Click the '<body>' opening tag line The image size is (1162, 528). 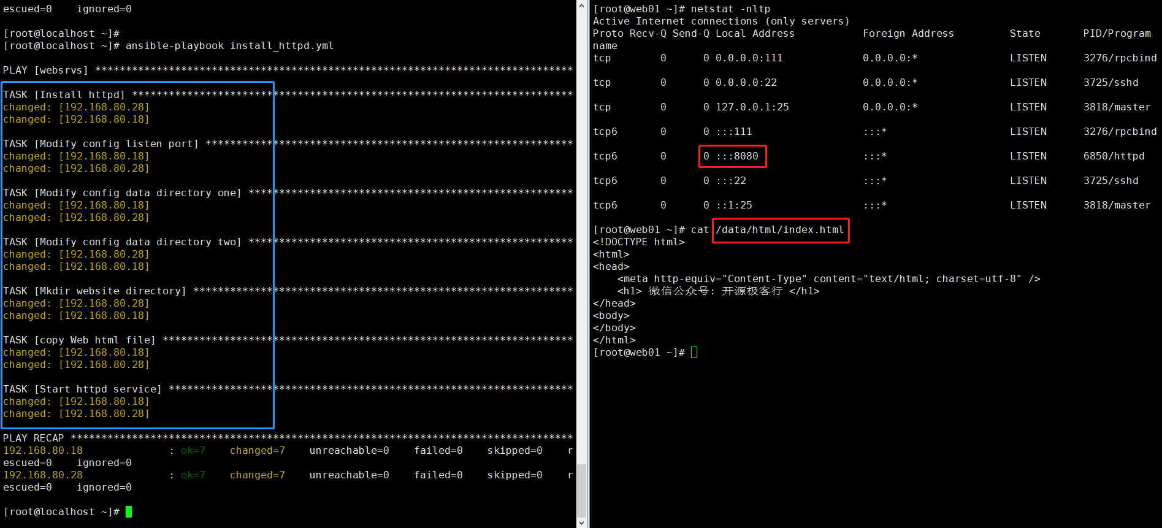tap(611, 316)
